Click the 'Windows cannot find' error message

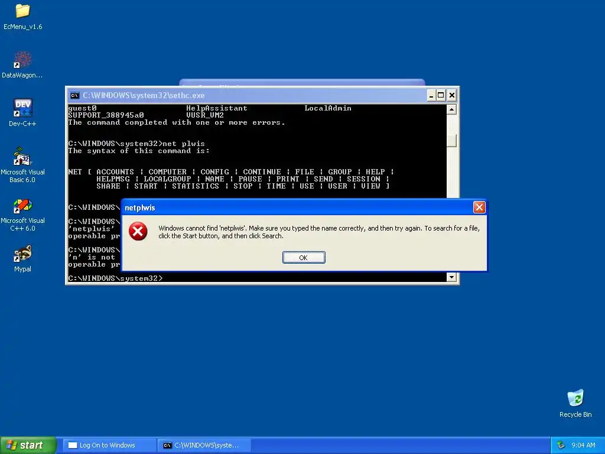click(x=318, y=232)
